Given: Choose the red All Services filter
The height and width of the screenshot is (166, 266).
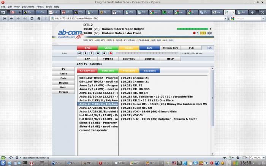Looking at the screenshot, I should [87, 71].
